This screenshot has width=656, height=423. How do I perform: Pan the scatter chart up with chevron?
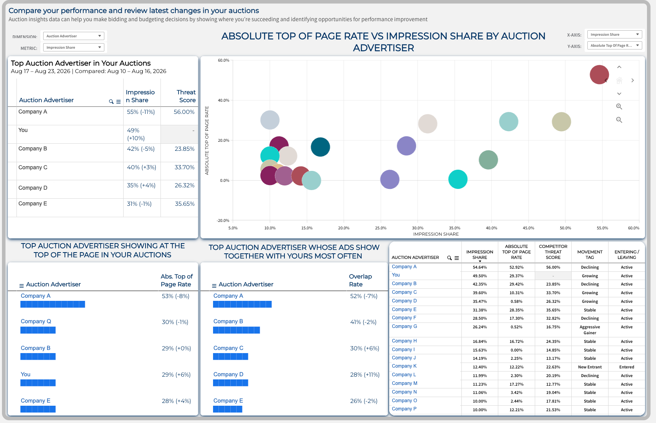[x=619, y=67]
